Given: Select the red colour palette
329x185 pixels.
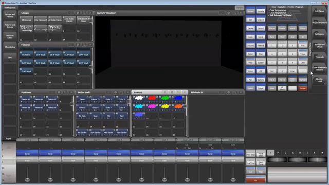Looking at the screenshot, I should (x=152, y=99).
